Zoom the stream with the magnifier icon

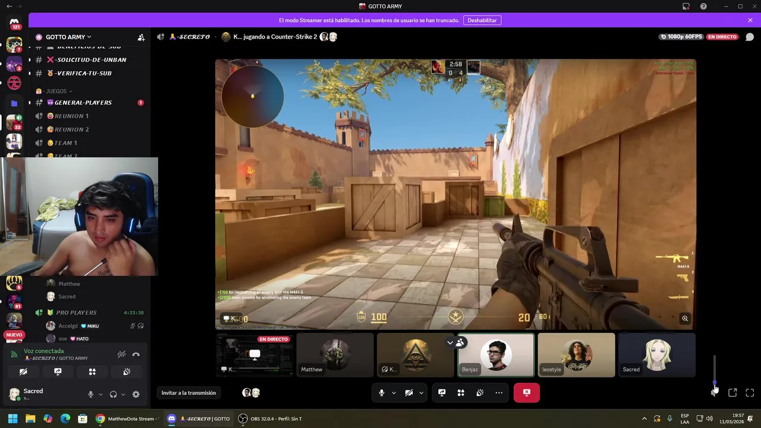point(685,319)
